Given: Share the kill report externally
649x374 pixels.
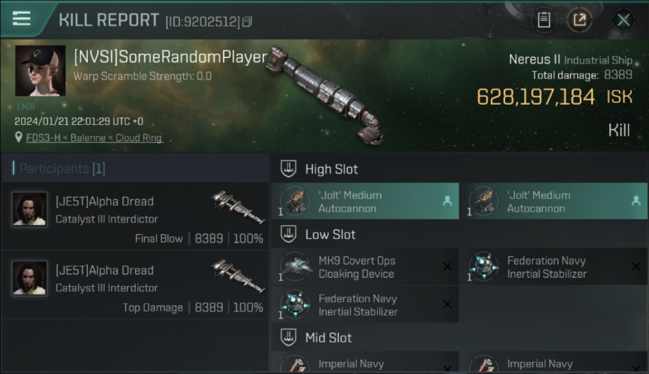Looking at the screenshot, I should (x=579, y=20).
